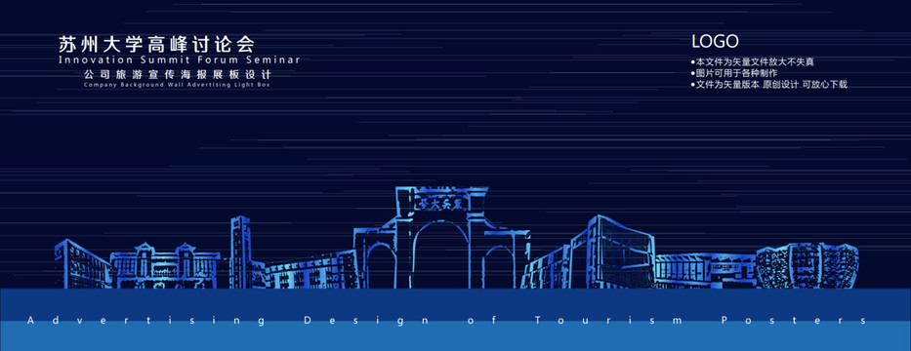The width and height of the screenshot is (911, 351).
Task: Click the 苏州大学高峰讨论会 title text
Action: [156, 44]
